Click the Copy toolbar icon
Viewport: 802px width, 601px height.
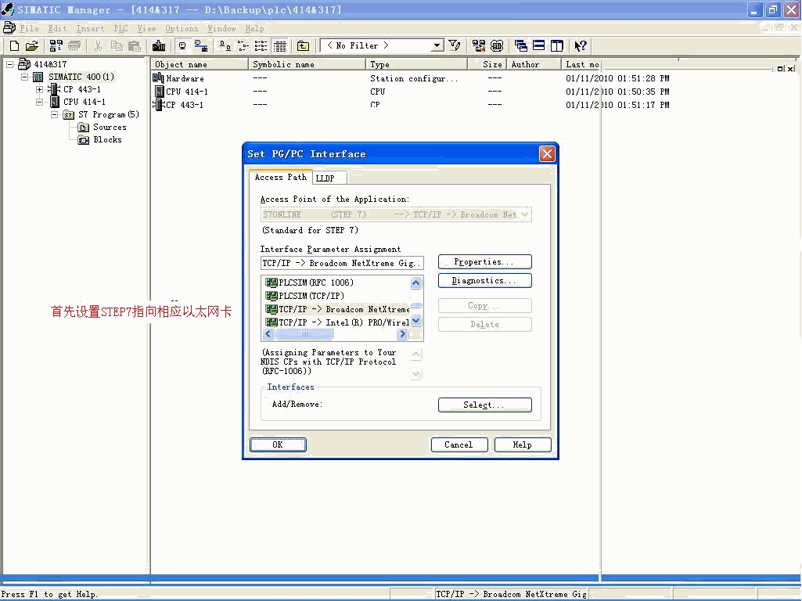[x=117, y=46]
